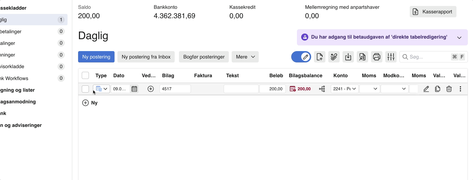473x180 pixels.
Task: Duplicate the entry with copy icon
Action: tap(438, 89)
